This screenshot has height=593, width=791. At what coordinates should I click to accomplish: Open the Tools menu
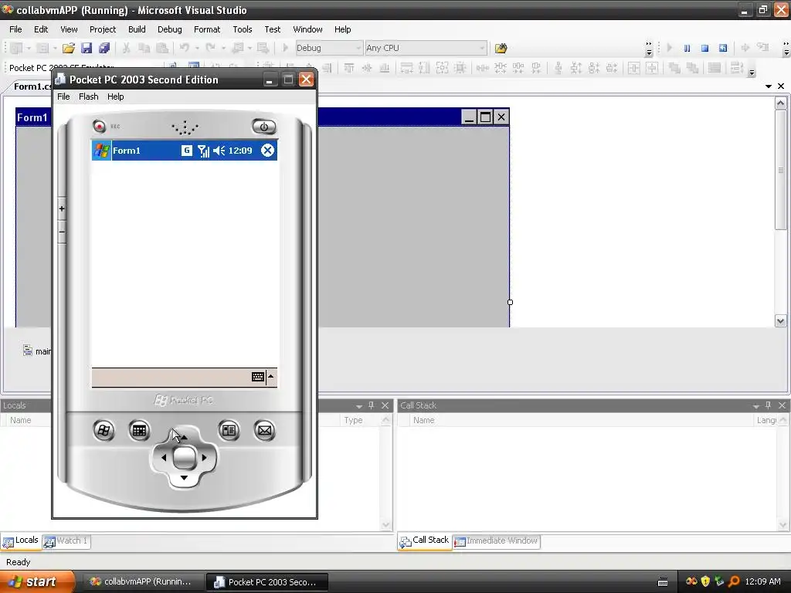coord(242,29)
